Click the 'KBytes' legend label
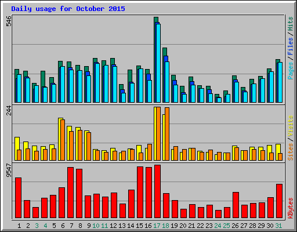 [290, 208]
